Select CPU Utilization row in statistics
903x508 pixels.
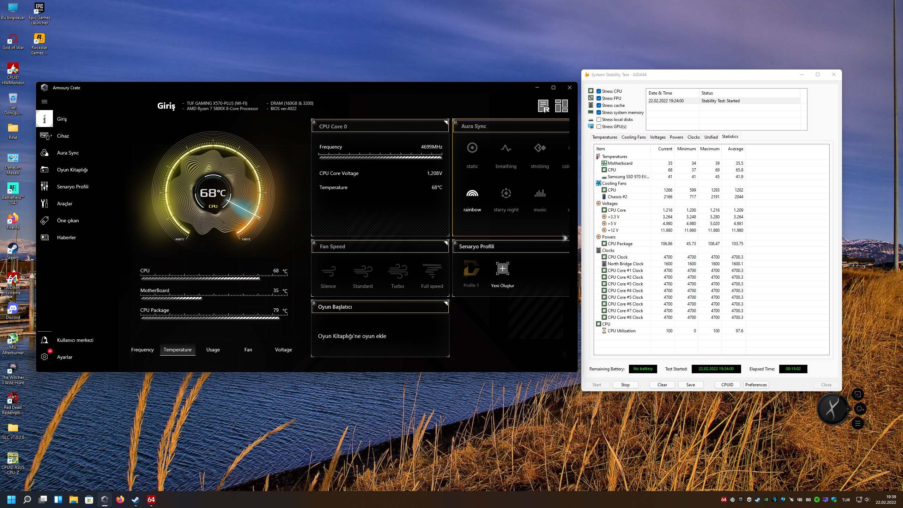pyautogui.click(x=669, y=331)
